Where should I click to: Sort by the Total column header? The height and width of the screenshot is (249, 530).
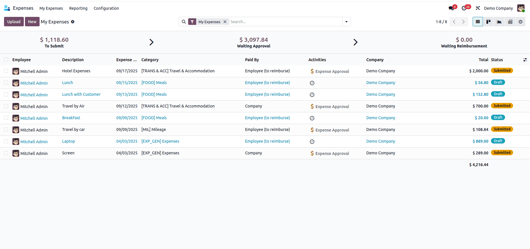(x=483, y=60)
